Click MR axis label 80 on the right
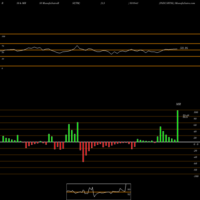 [195, 119]
